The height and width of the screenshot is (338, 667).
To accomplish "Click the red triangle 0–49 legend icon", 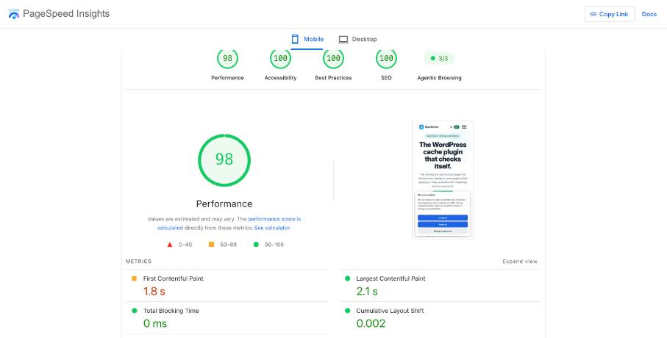I will click(170, 245).
